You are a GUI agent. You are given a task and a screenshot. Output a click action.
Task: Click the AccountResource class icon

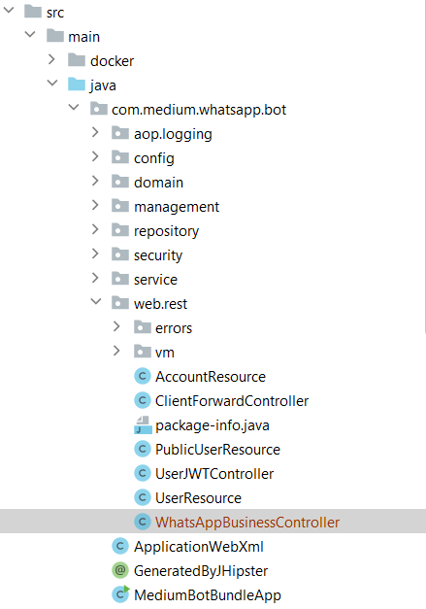(x=143, y=376)
